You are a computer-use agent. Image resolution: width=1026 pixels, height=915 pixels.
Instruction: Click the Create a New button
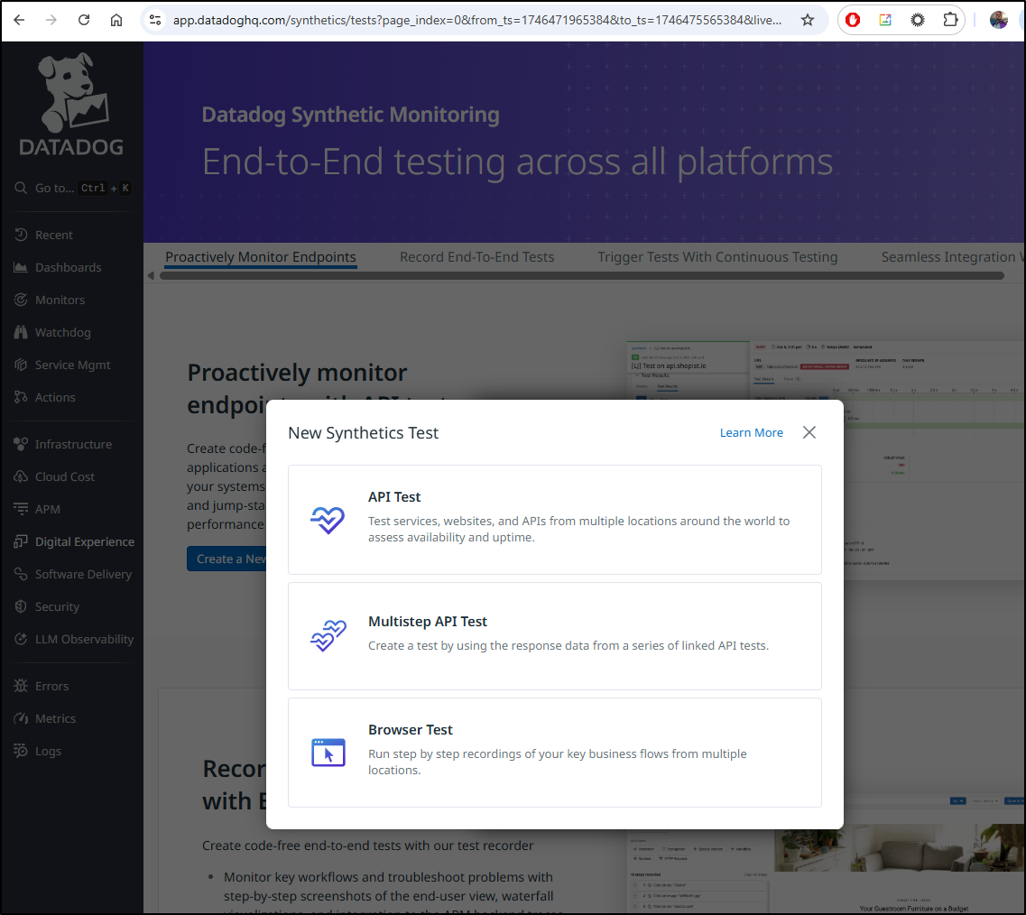[x=227, y=559]
